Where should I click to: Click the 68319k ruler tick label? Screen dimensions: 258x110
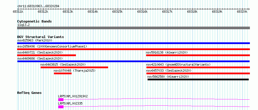pos(217,12)
